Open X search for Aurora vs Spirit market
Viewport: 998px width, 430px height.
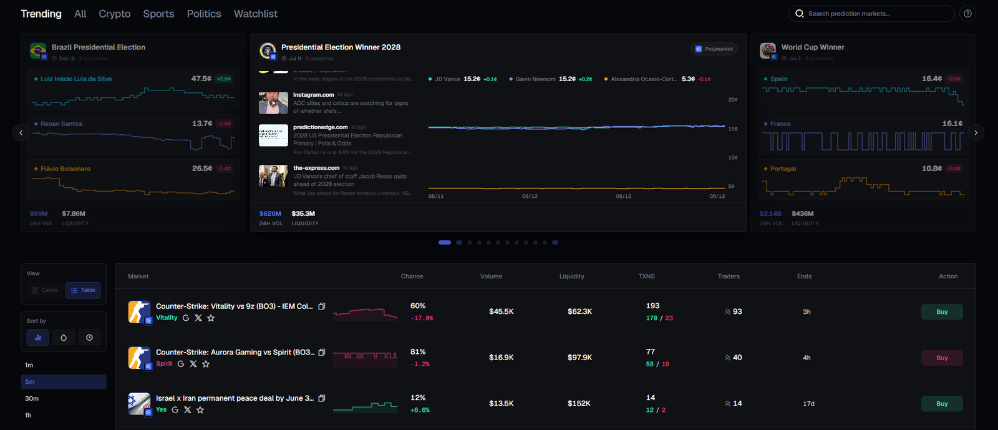(193, 364)
